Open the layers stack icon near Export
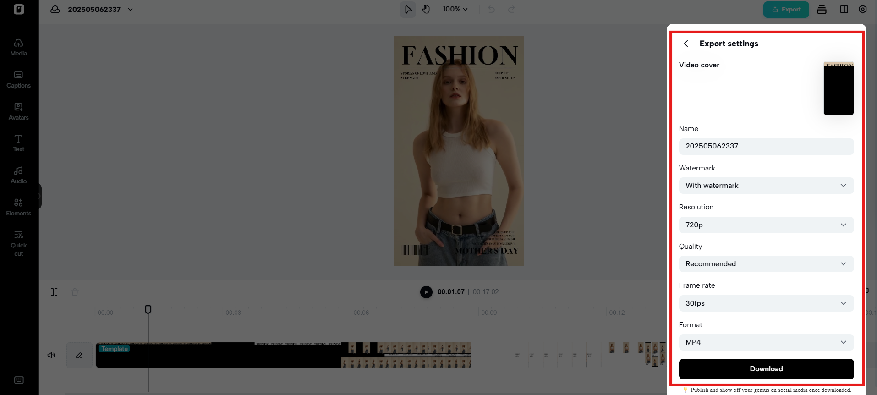The height and width of the screenshot is (395, 877). [822, 10]
